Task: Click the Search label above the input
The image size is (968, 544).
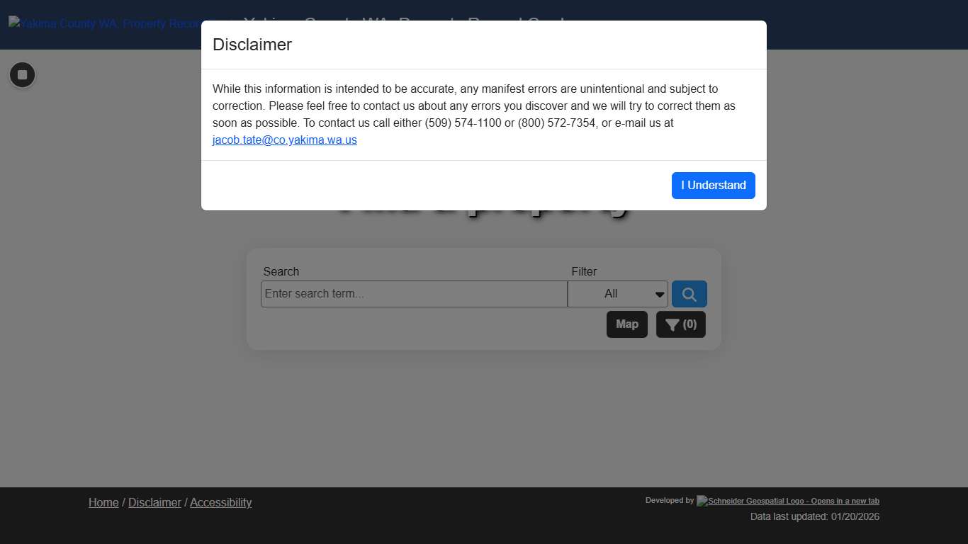Action: tap(281, 271)
